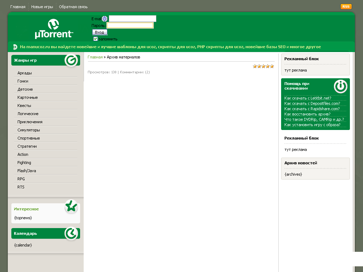
Task: Click the Интересное heading
Action: click(26, 209)
